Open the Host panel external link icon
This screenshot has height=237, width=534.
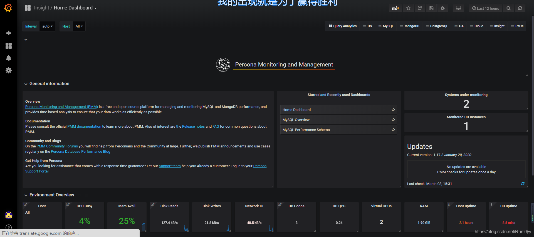tap(25, 204)
